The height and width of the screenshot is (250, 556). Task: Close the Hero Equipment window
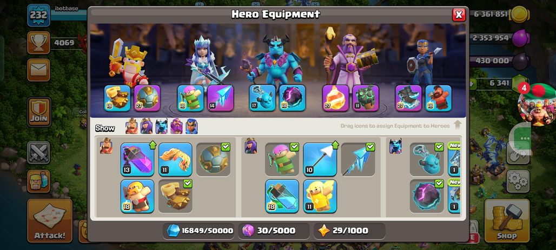(x=459, y=15)
